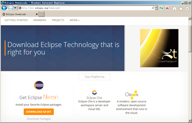Click the green Refresh page icon
Viewport: 192px width, 123px height.
click(x=161, y=8)
